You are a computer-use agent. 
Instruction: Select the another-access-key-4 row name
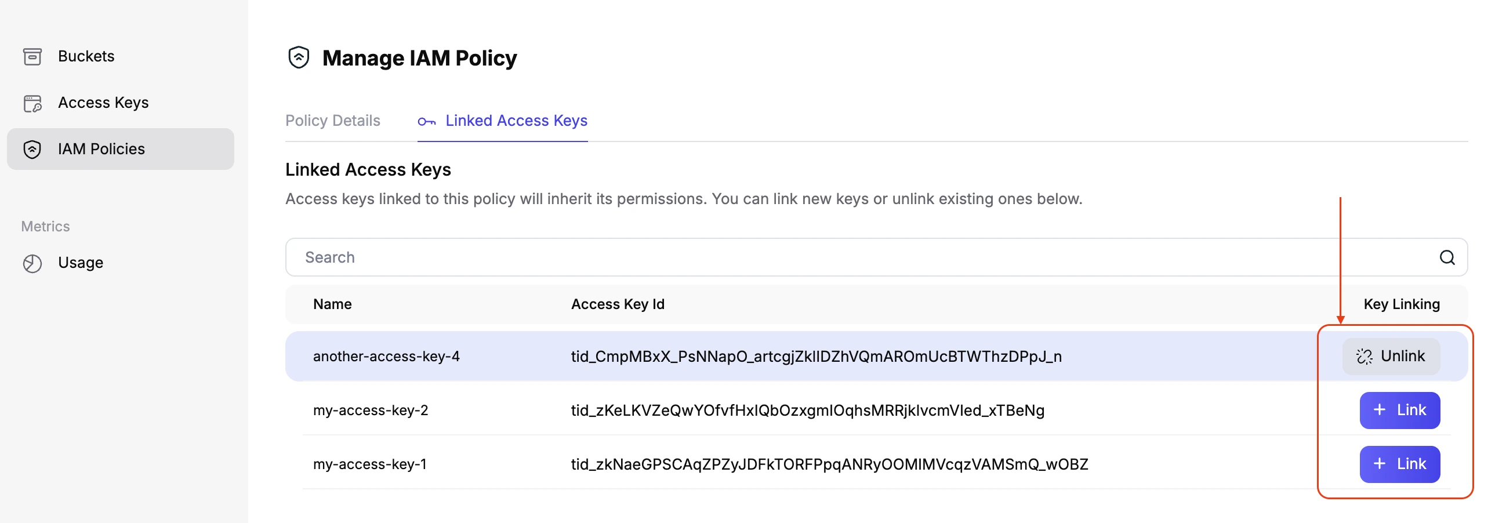(x=386, y=356)
